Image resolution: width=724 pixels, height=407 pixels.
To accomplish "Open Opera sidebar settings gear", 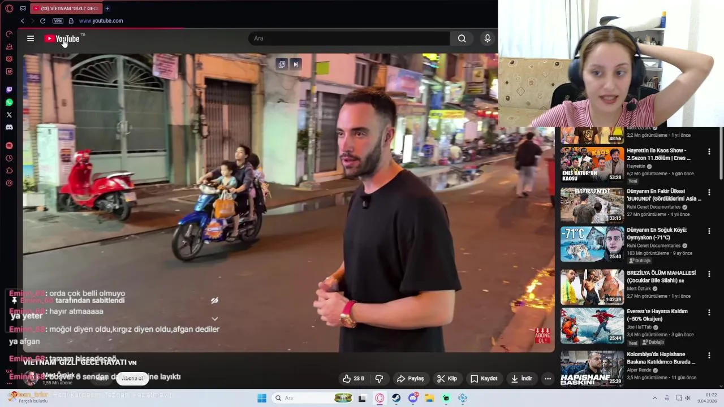I will tap(9, 183).
